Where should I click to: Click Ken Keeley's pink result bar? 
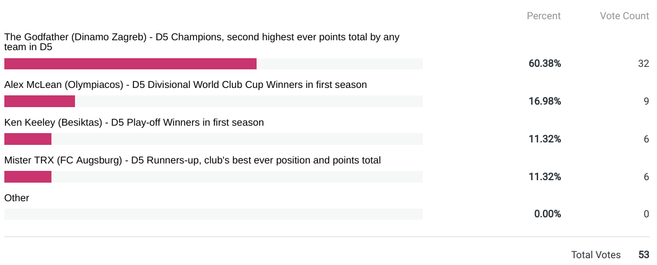click(28, 139)
